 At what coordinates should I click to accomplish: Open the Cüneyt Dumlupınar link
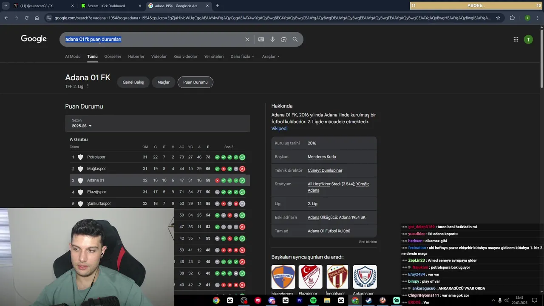(x=325, y=170)
